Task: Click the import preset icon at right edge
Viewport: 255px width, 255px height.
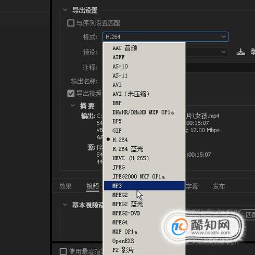Action: (253, 52)
